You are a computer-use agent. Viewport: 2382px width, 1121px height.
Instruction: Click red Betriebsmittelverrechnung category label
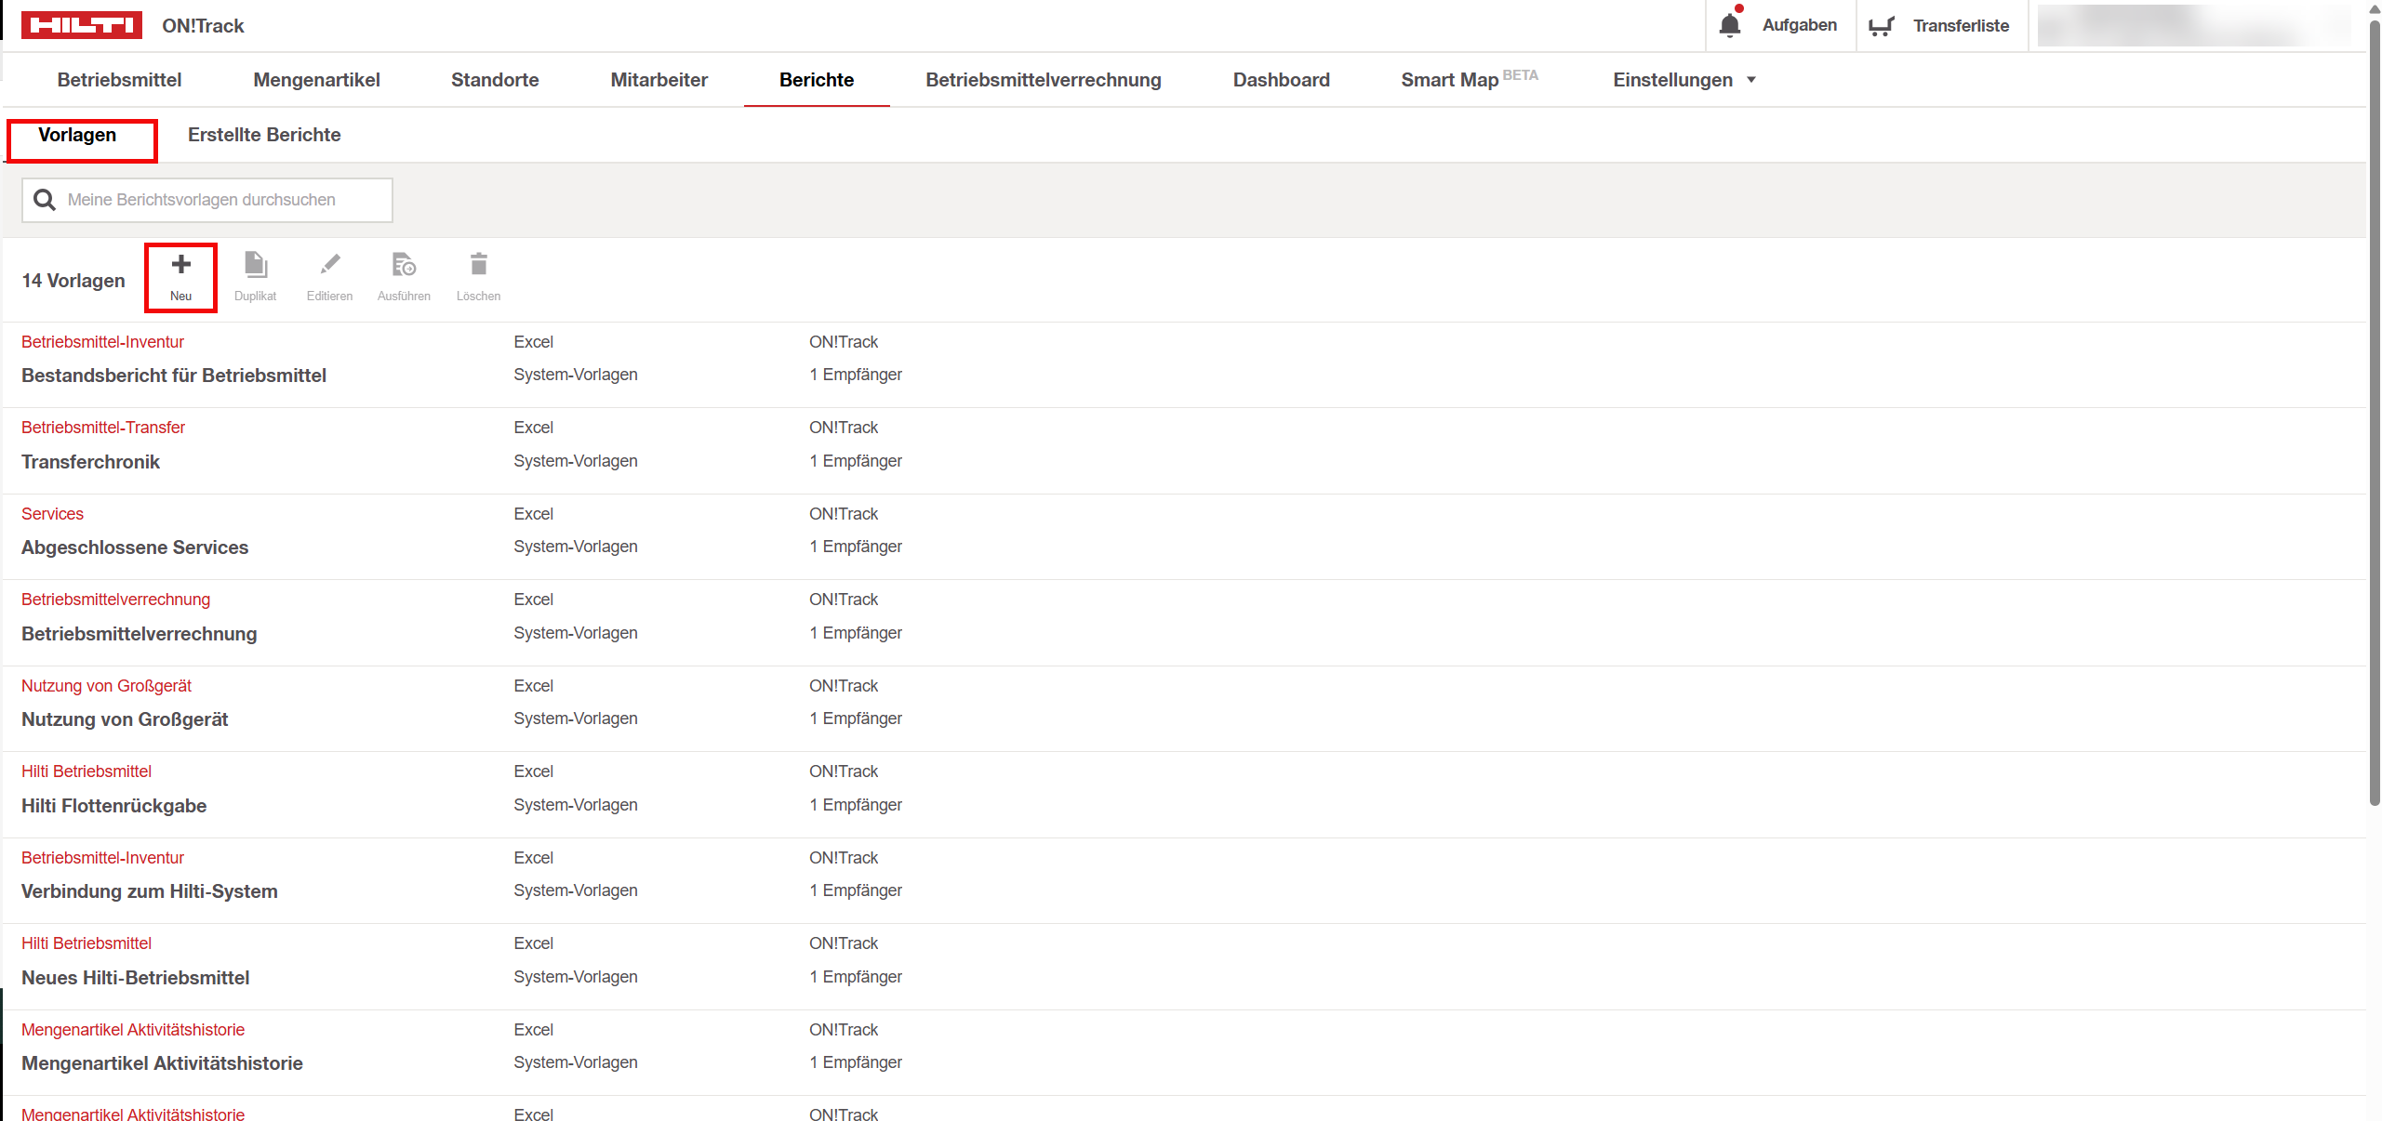115,600
